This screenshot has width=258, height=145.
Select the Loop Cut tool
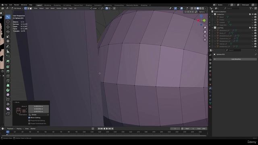(8, 76)
